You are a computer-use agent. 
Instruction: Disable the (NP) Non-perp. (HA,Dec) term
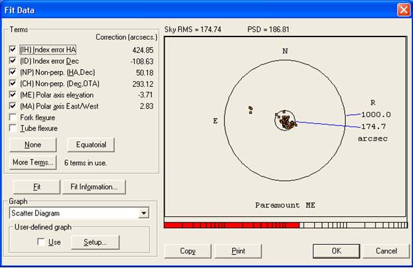[x=13, y=72]
